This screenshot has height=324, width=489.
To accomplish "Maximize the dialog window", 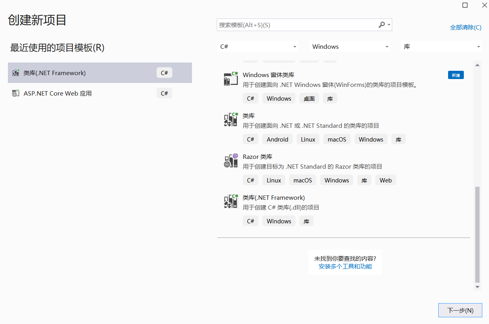I will pos(465,5).
